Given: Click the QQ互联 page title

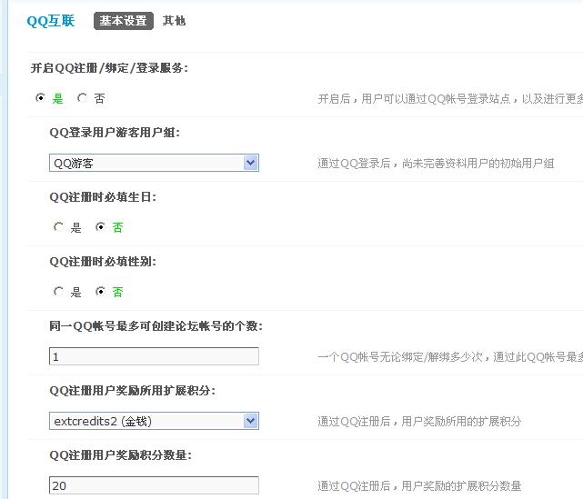Looking at the screenshot, I should click(51, 21).
